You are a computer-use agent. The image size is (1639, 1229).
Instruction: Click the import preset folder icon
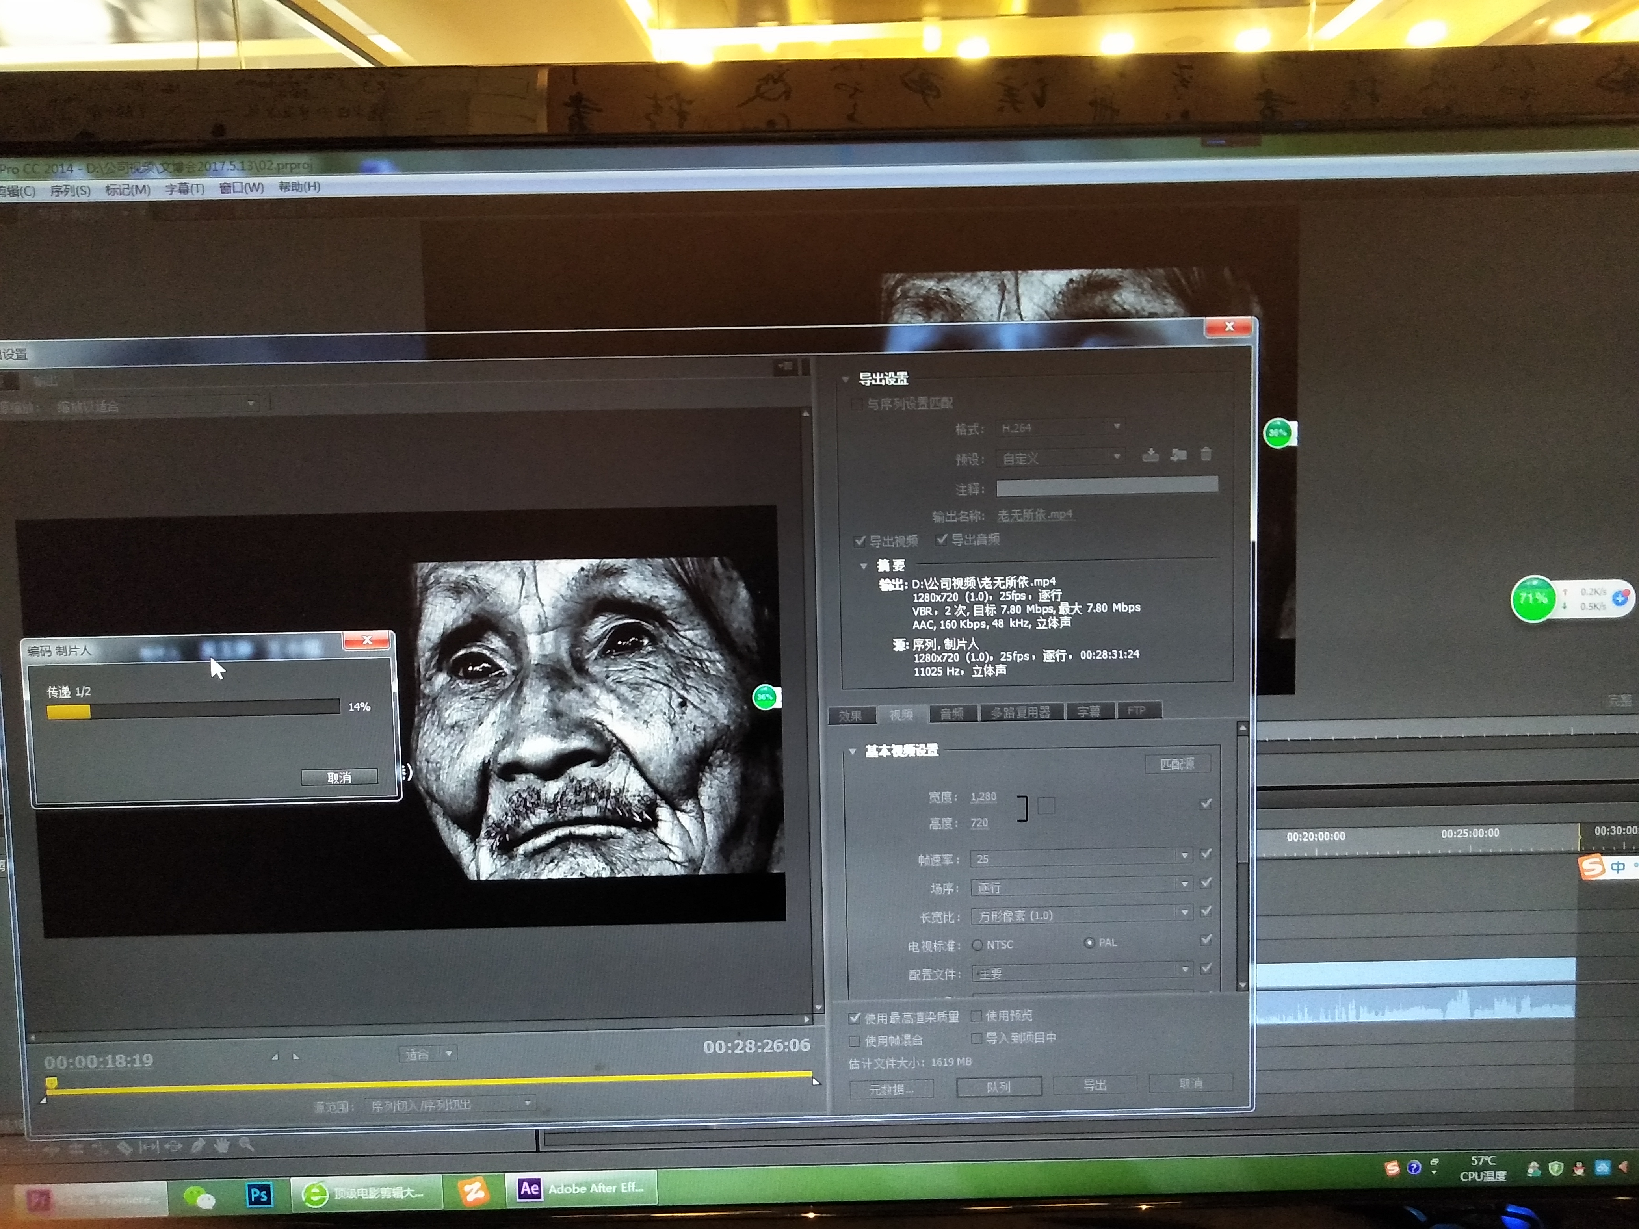point(1178,455)
